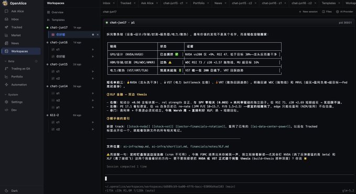Open the Files panel
This screenshot has height=194, width=356.
coord(327,12)
